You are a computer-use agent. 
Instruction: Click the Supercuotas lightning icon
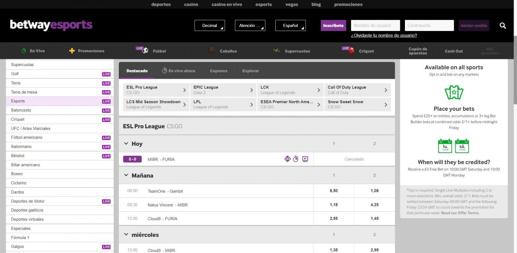point(277,51)
